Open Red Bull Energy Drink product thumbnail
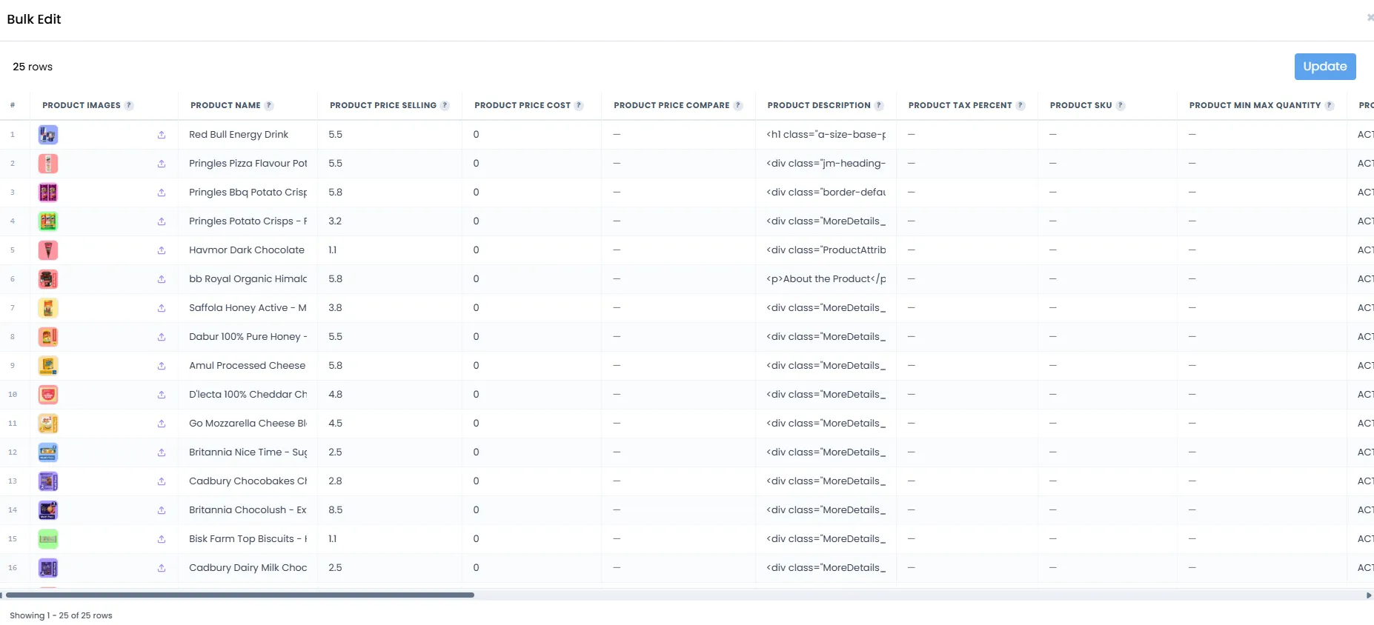 [x=48, y=135]
